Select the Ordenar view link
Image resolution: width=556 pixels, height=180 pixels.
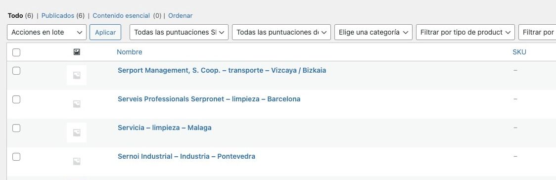181,16
